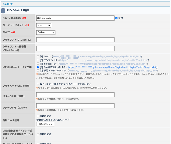
Task: Click the hint bulb icon beside TOPページに戻ります
Action: click(x=37, y=99)
